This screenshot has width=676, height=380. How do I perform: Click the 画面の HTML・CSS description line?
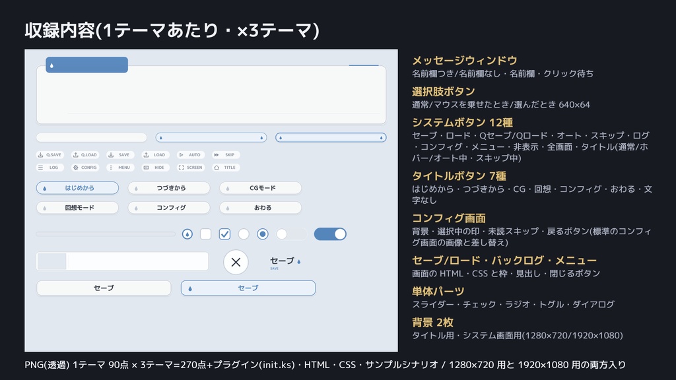coord(506,274)
